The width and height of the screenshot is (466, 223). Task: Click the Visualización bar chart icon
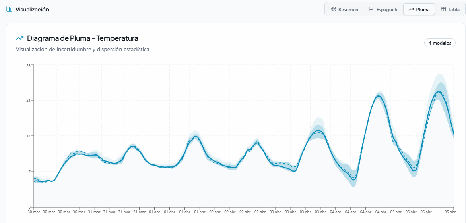click(x=9, y=9)
